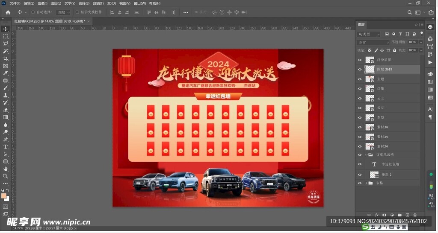Select the Pen tool

pyautogui.click(x=5, y=140)
